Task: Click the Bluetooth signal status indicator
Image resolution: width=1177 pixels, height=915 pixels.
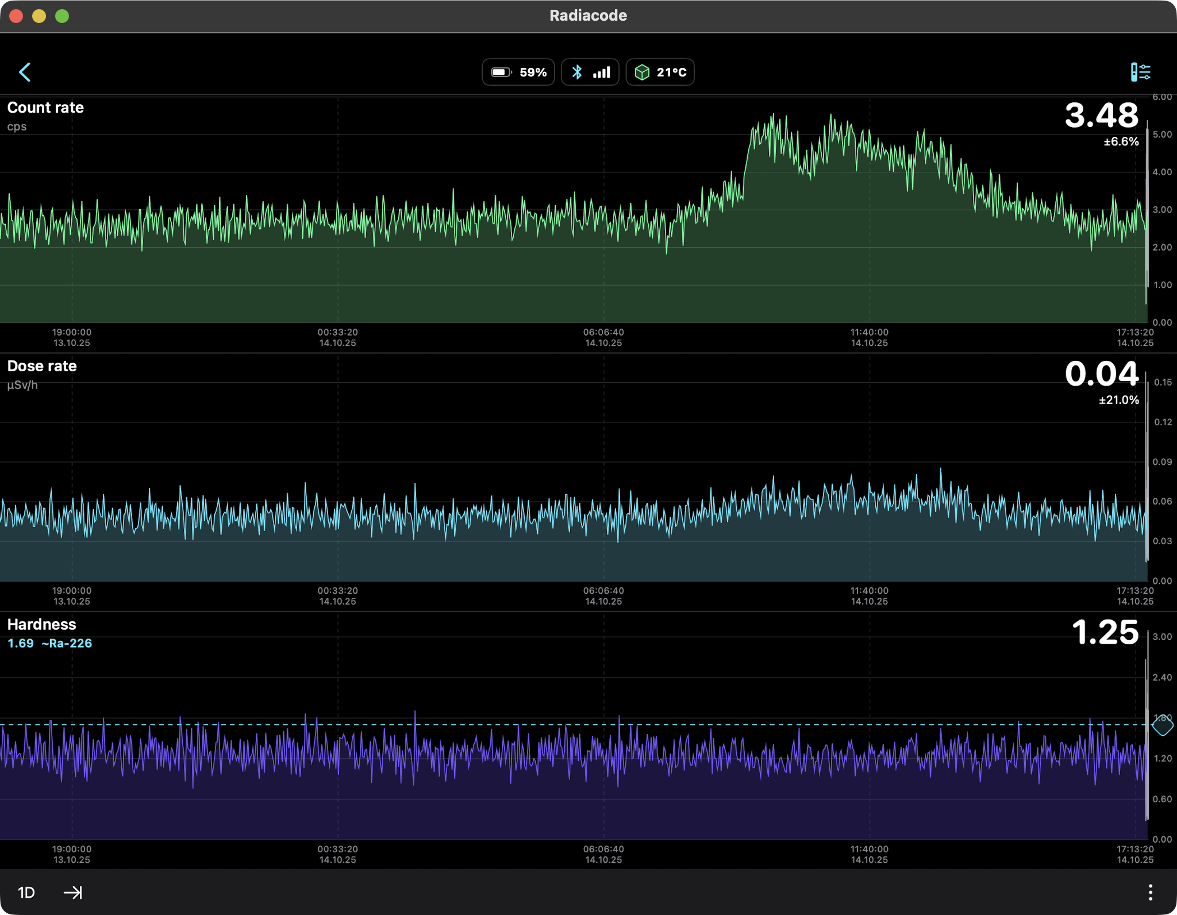Action: tap(590, 72)
